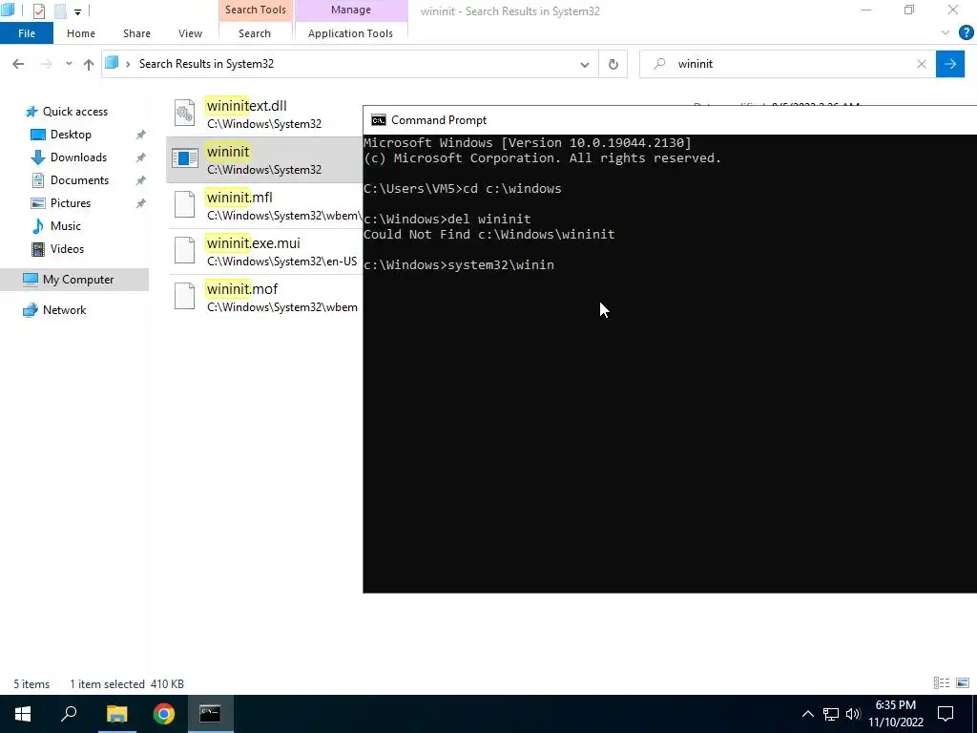Open Desktop in the navigation pane
The image size is (977, 733).
(71, 135)
